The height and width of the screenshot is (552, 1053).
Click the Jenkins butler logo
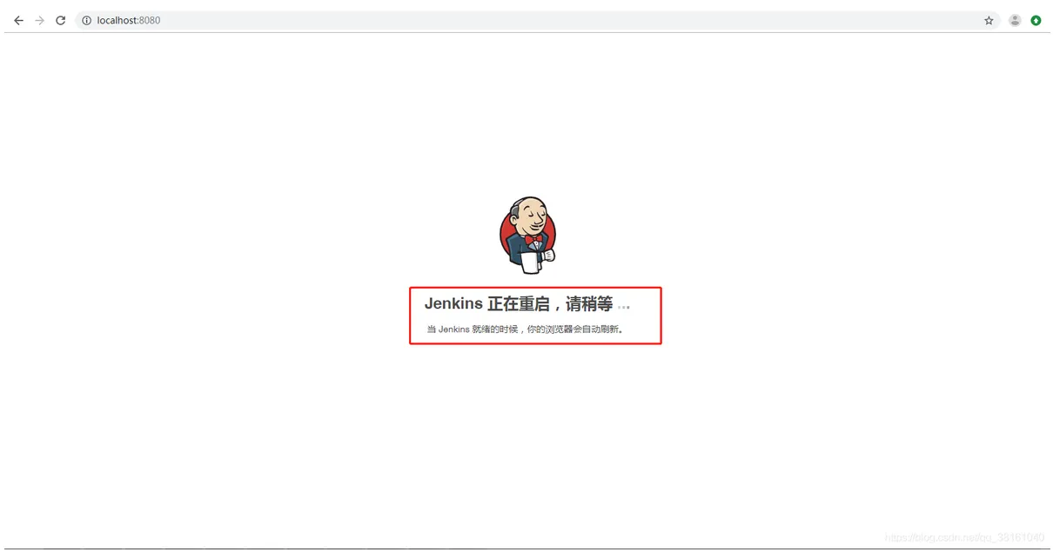(x=528, y=235)
